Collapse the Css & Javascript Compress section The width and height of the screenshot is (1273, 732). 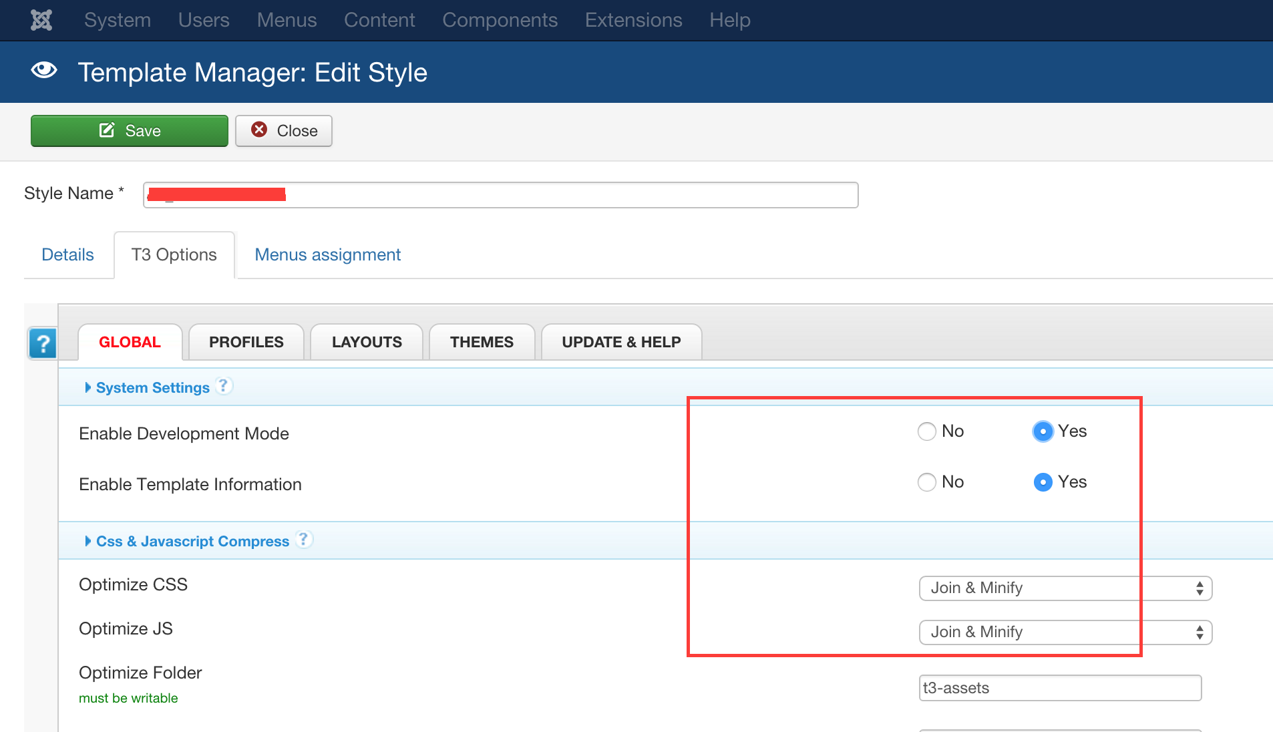point(192,542)
